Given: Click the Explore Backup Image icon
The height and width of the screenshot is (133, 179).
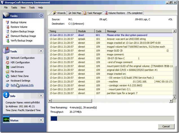Looking at the screenshot, I should pos(7,32).
